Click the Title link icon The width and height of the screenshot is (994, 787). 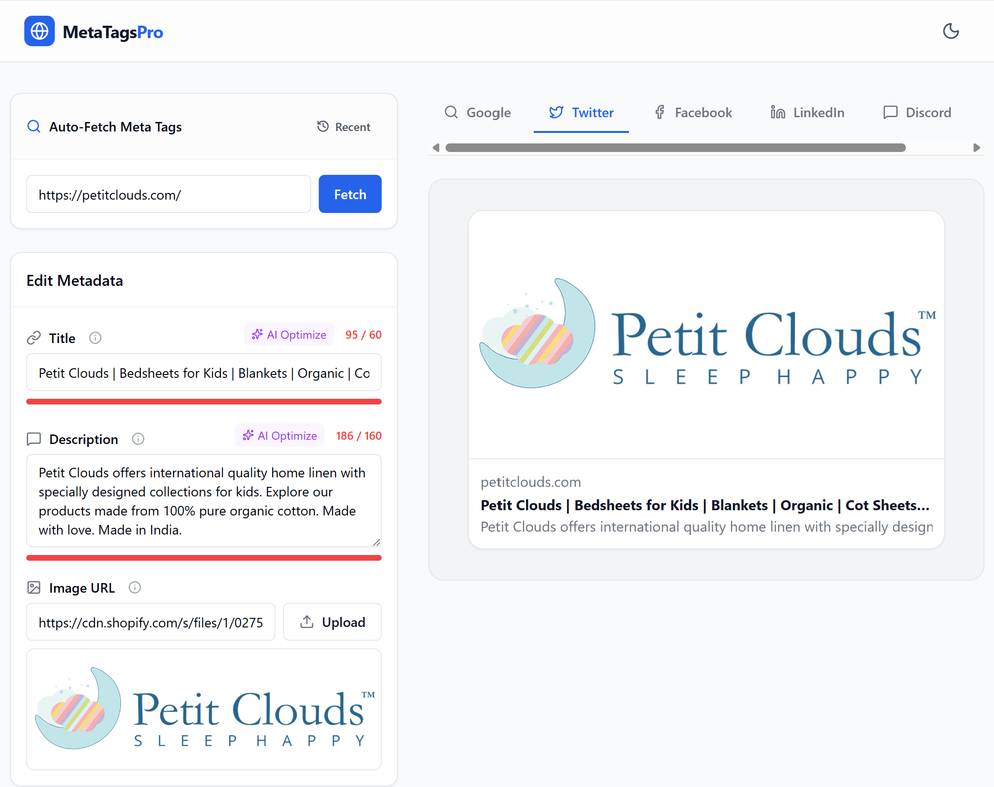pyautogui.click(x=34, y=338)
